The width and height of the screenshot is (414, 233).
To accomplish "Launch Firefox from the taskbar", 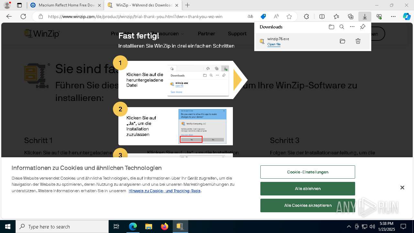I will [164, 227].
